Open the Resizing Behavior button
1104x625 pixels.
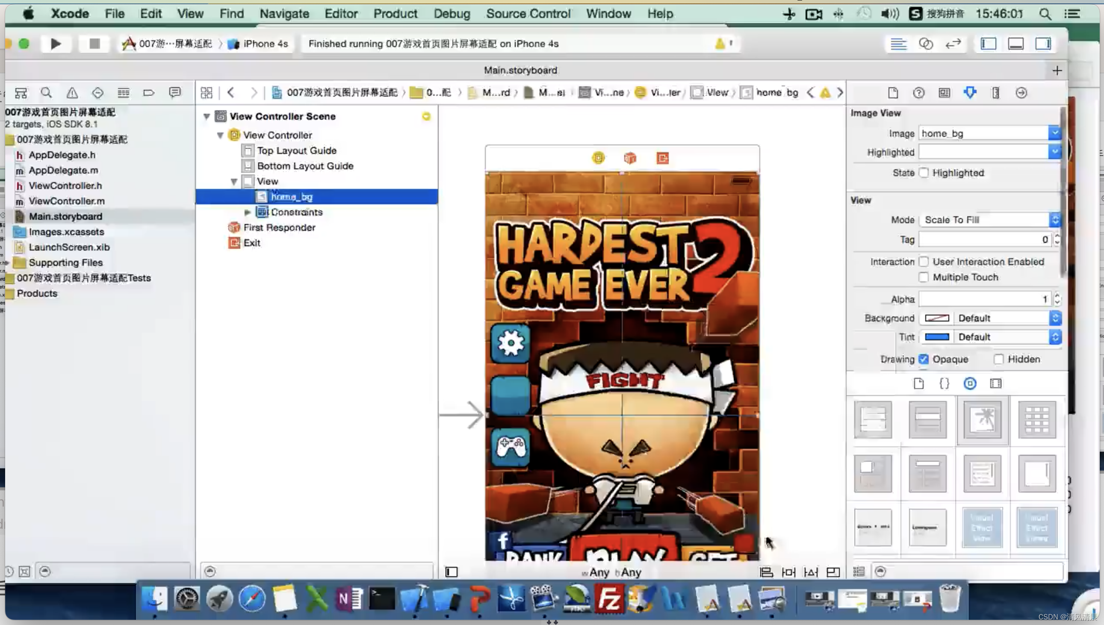833,572
